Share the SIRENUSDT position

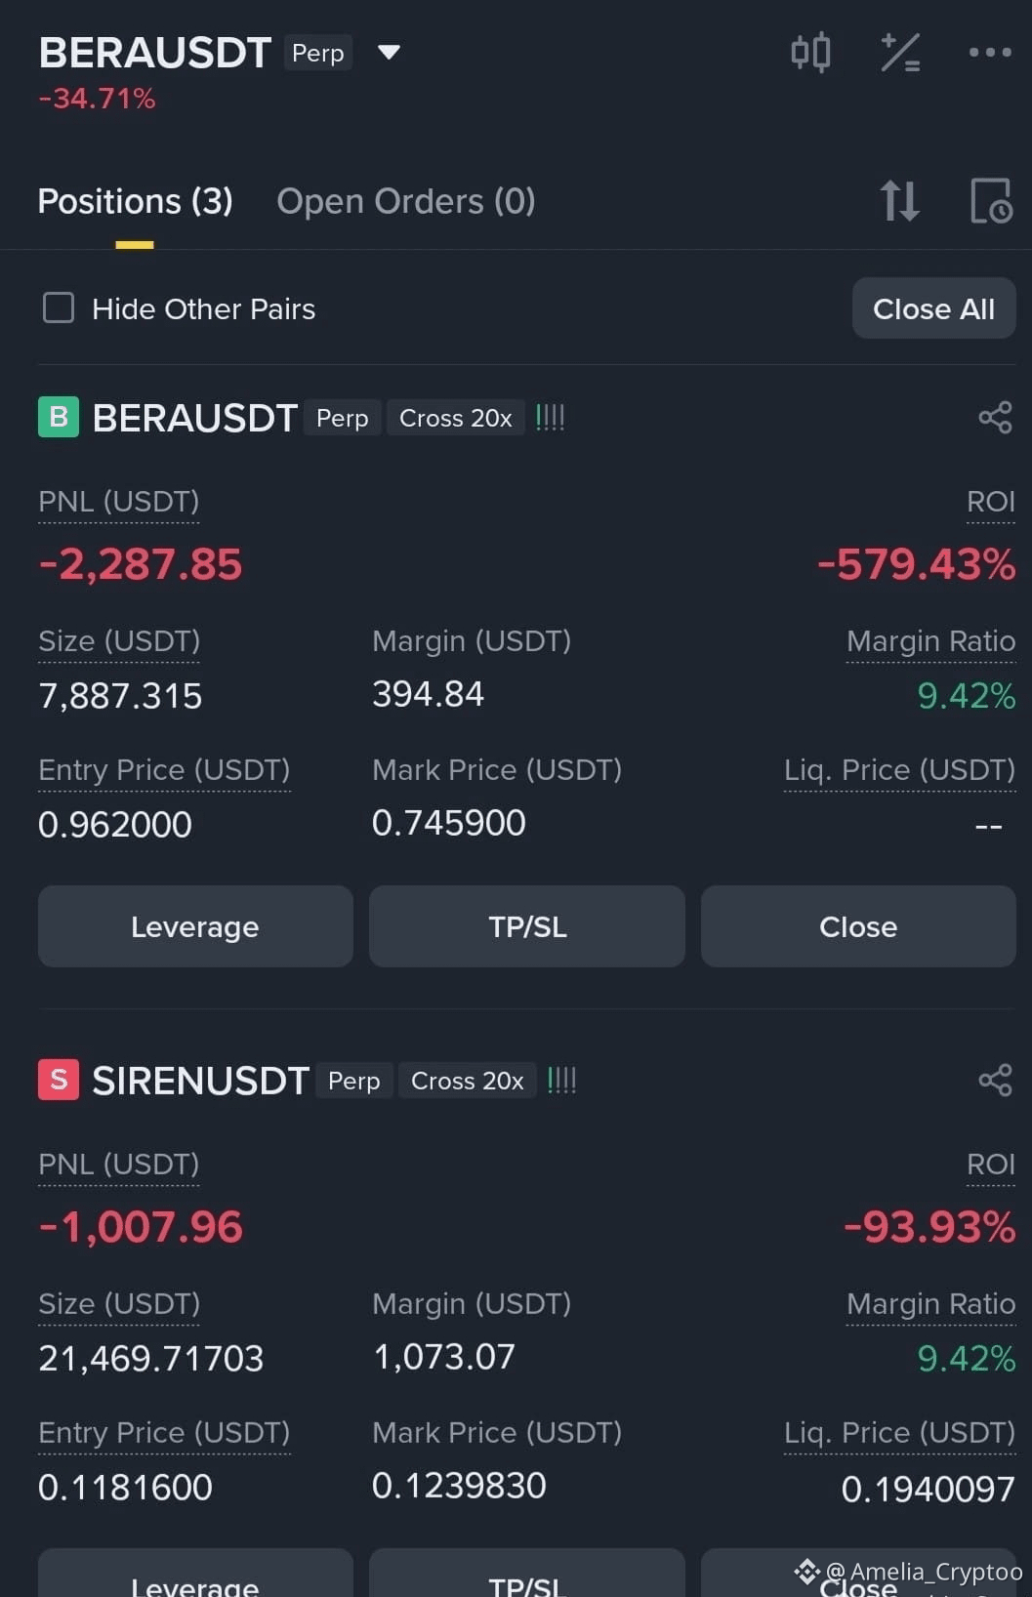(x=995, y=1081)
